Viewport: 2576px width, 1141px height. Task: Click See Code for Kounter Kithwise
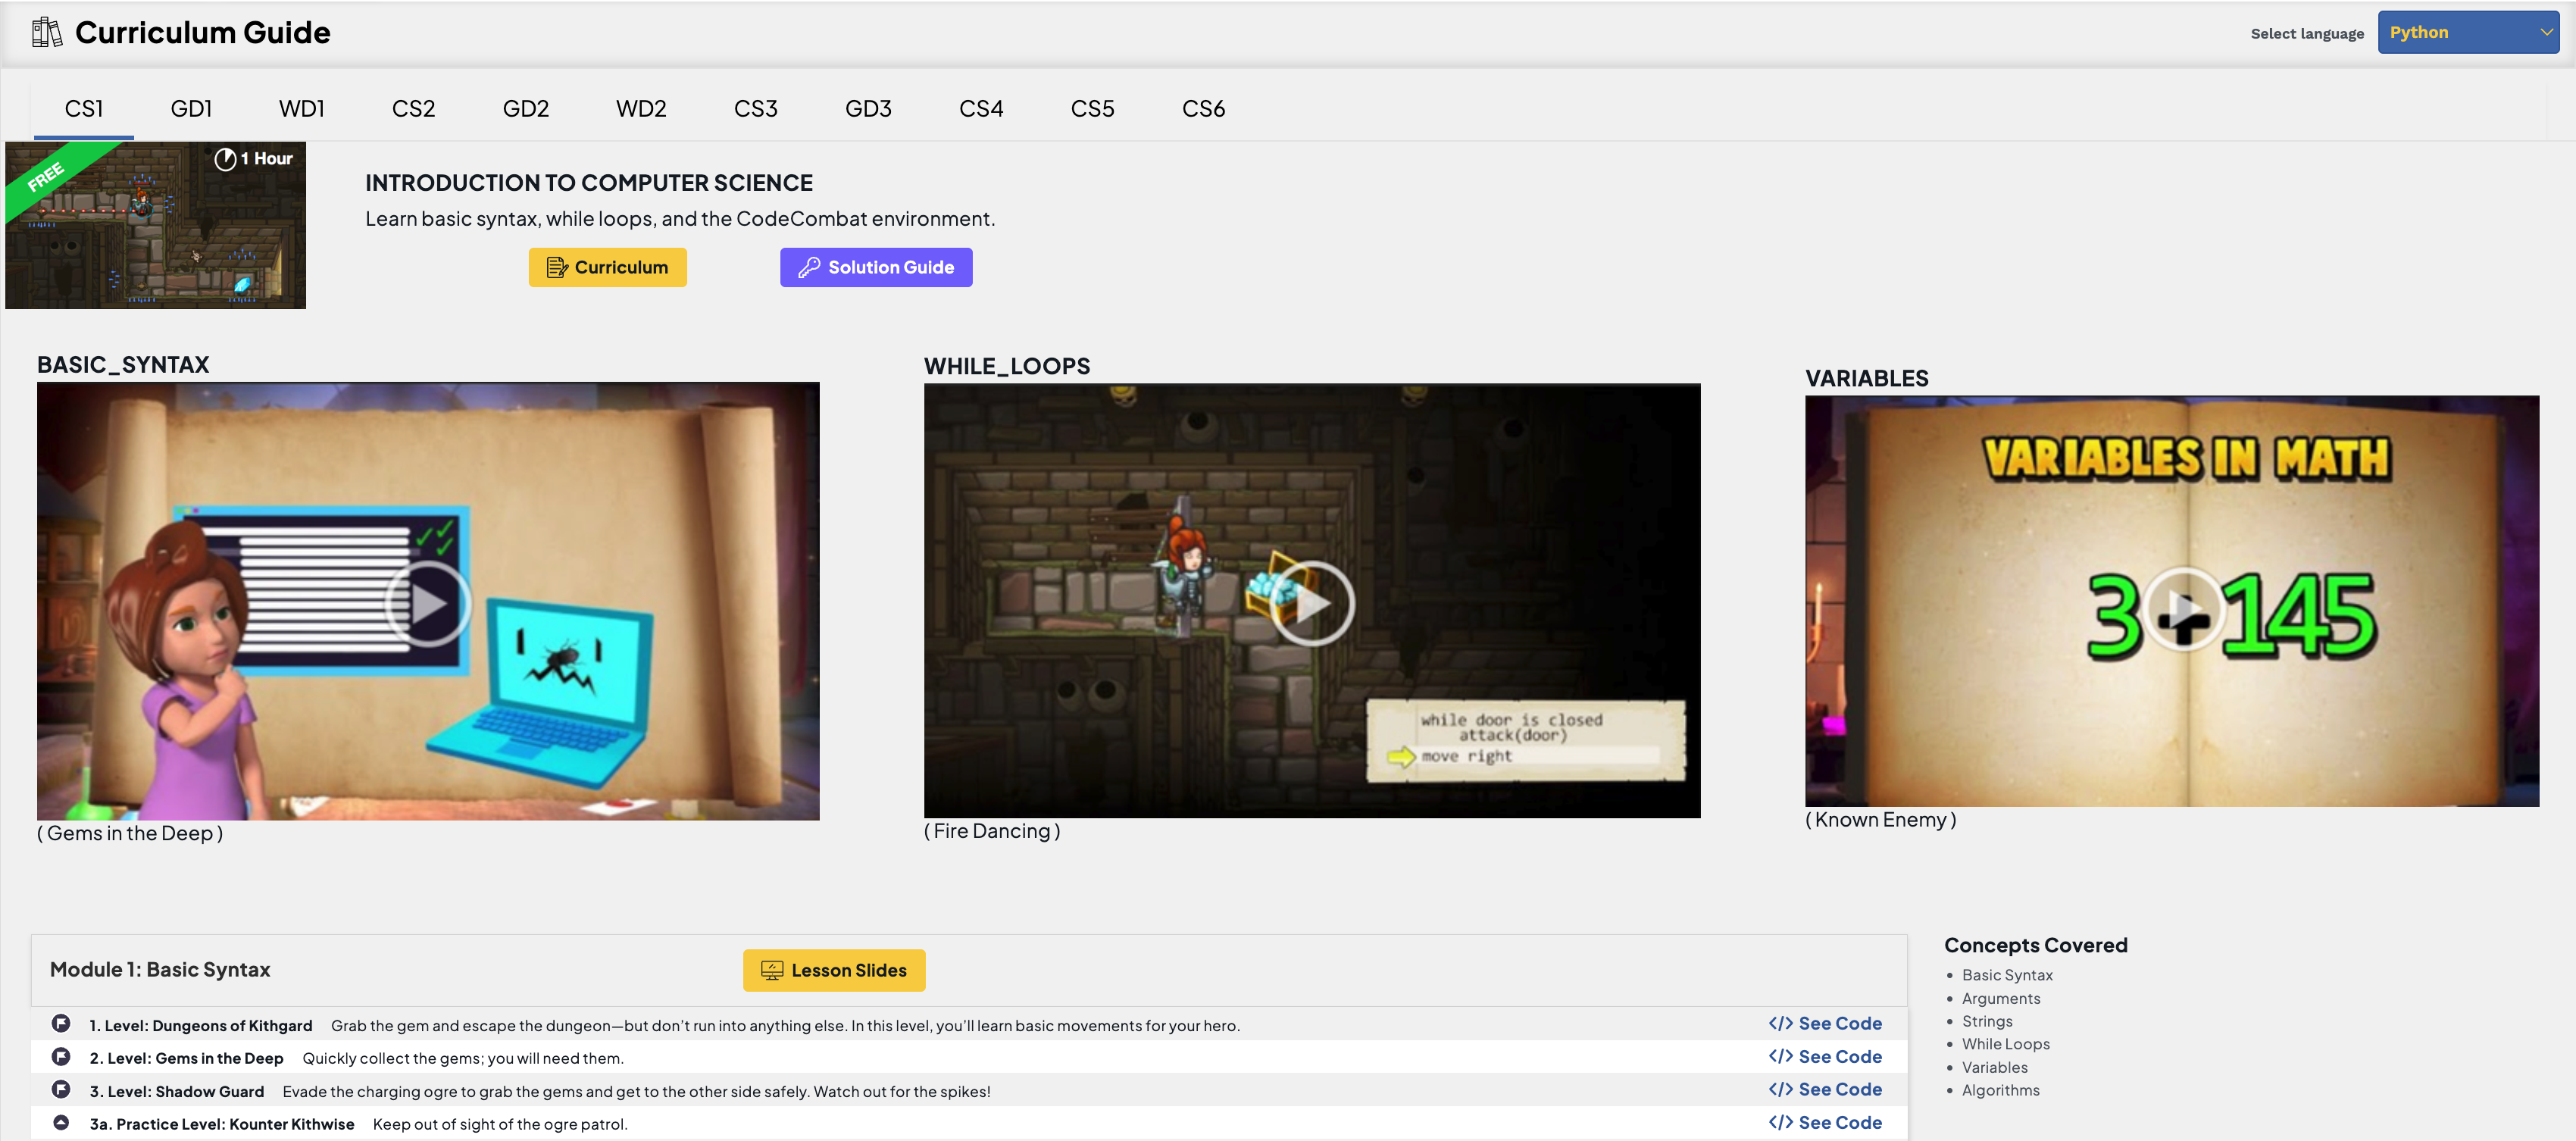coord(1825,1123)
